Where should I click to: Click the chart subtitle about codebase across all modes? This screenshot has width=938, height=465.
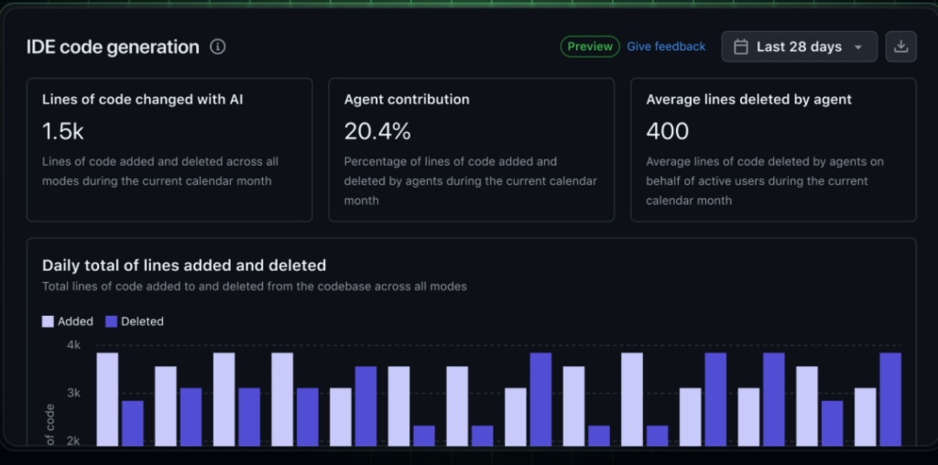click(x=255, y=287)
